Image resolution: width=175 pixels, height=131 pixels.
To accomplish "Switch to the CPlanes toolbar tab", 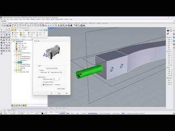I will click(x=10, y=23).
